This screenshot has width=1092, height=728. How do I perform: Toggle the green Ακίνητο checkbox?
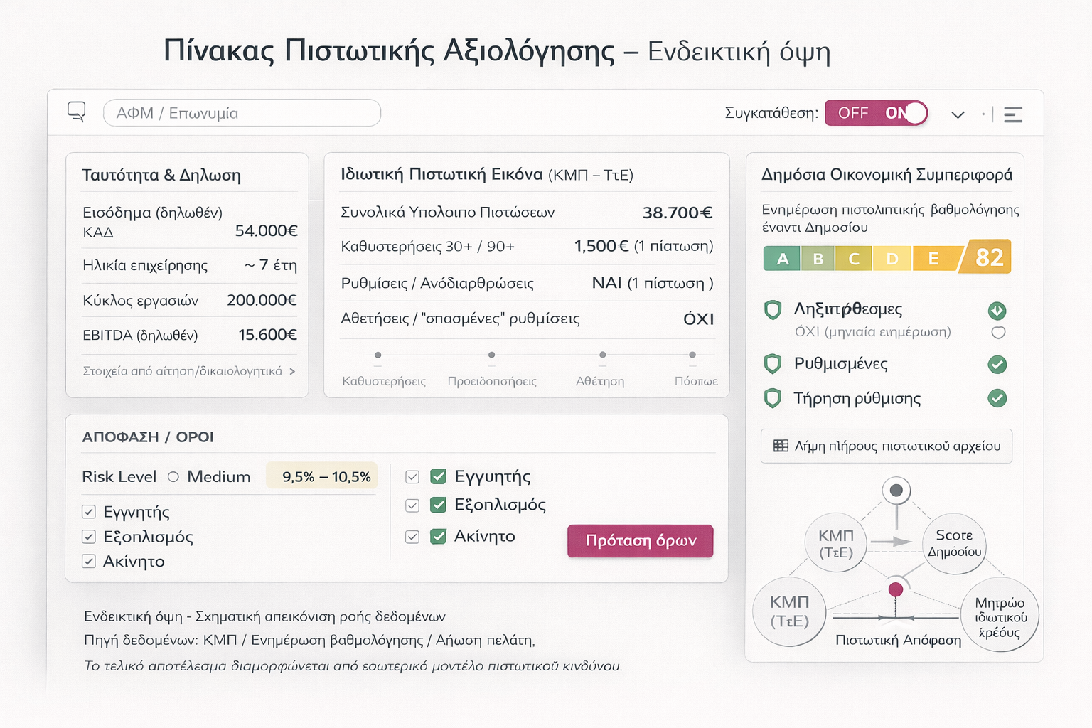tap(439, 536)
